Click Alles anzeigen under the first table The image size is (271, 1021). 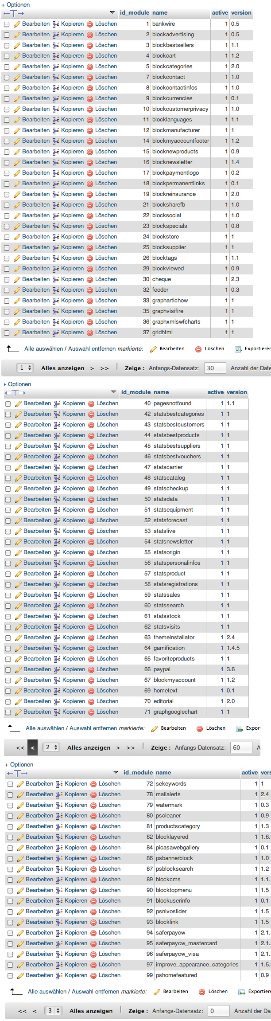click(x=62, y=368)
